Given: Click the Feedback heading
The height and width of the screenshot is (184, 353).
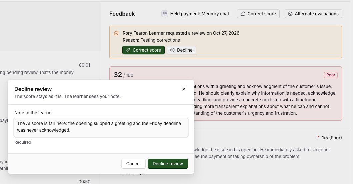Looking at the screenshot, I should pos(122,14).
